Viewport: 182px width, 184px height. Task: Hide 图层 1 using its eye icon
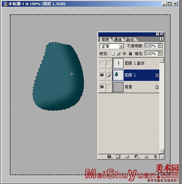(x=102, y=75)
